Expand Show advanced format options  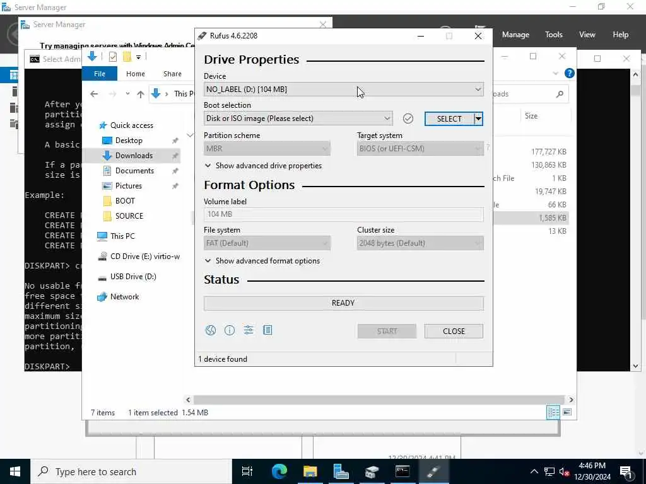pyautogui.click(x=262, y=261)
